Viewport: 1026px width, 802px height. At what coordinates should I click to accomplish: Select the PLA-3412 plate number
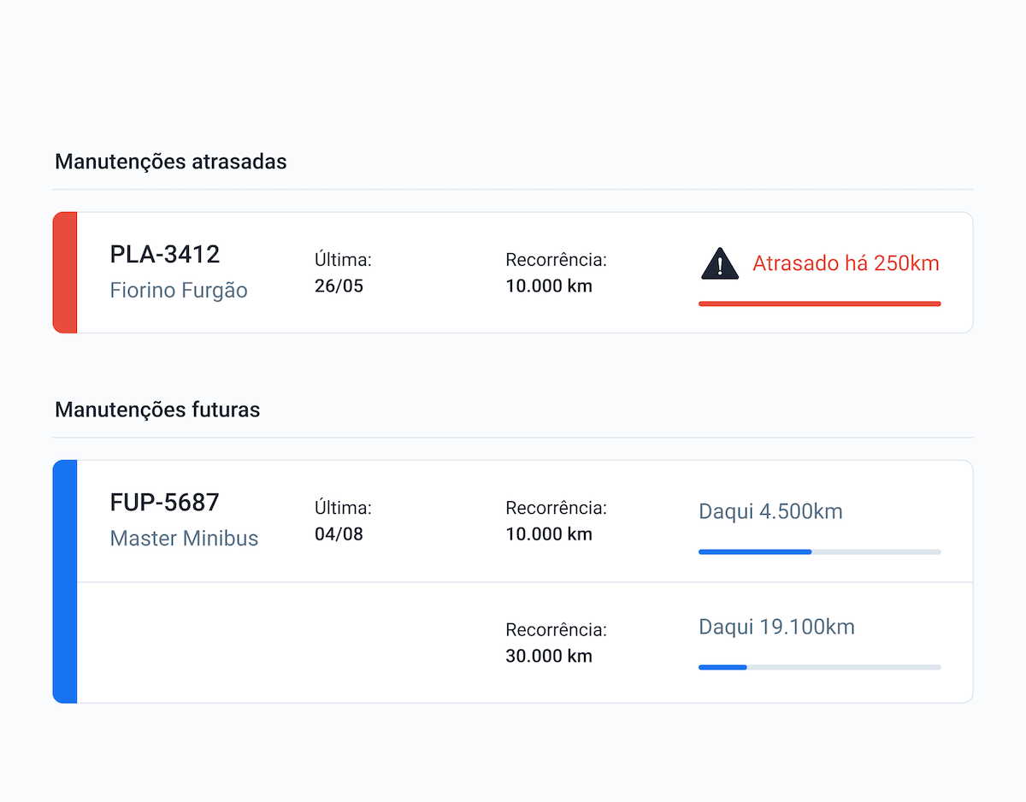[x=165, y=254]
